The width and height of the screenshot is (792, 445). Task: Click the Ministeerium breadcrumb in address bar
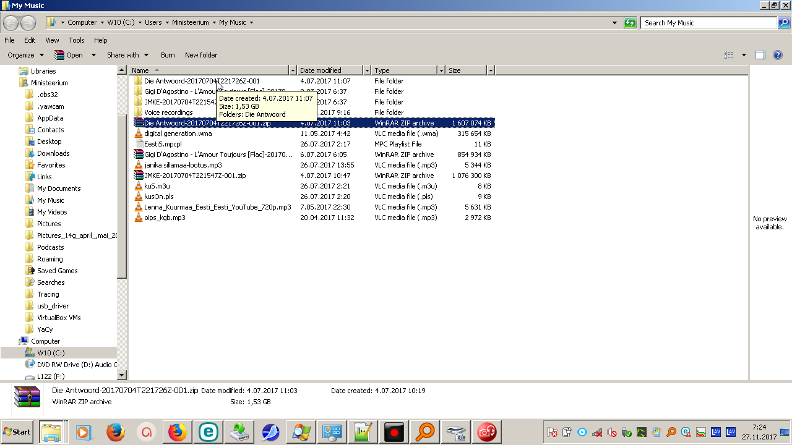click(191, 22)
